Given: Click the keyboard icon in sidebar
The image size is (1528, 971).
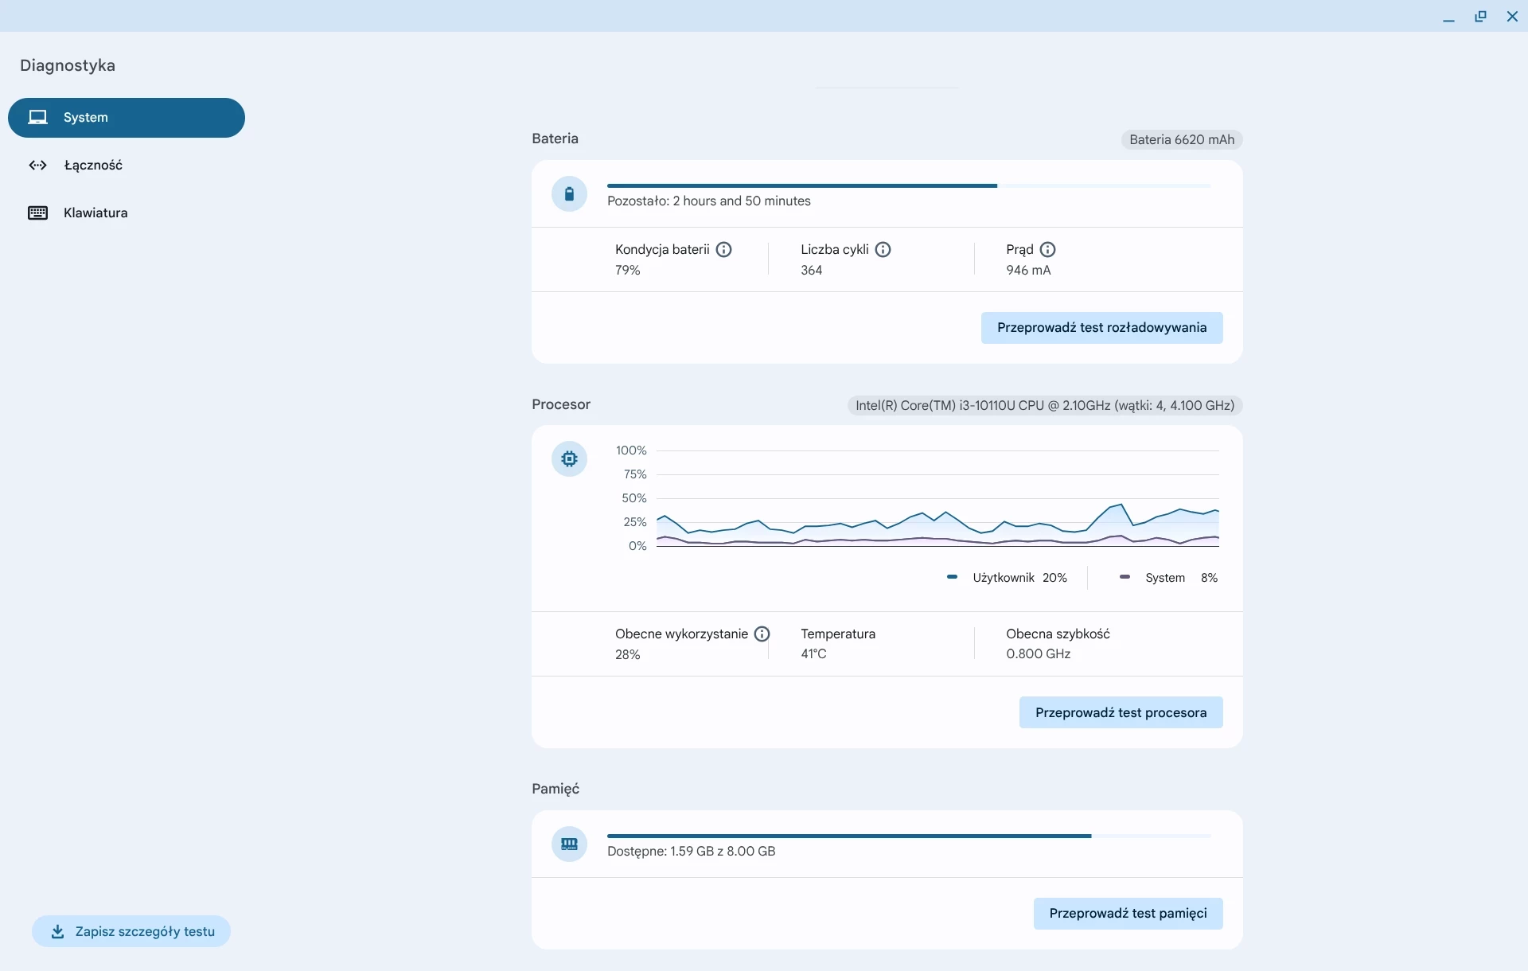Looking at the screenshot, I should pos(37,213).
